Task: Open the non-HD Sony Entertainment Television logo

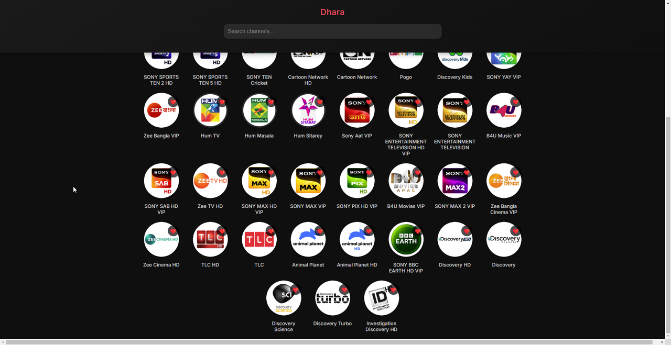Action: pyautogui.click(x=455, y=110)
